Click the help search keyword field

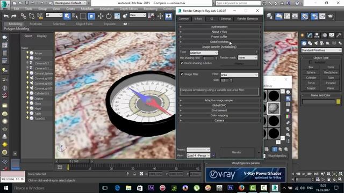(x=238, y=3)
